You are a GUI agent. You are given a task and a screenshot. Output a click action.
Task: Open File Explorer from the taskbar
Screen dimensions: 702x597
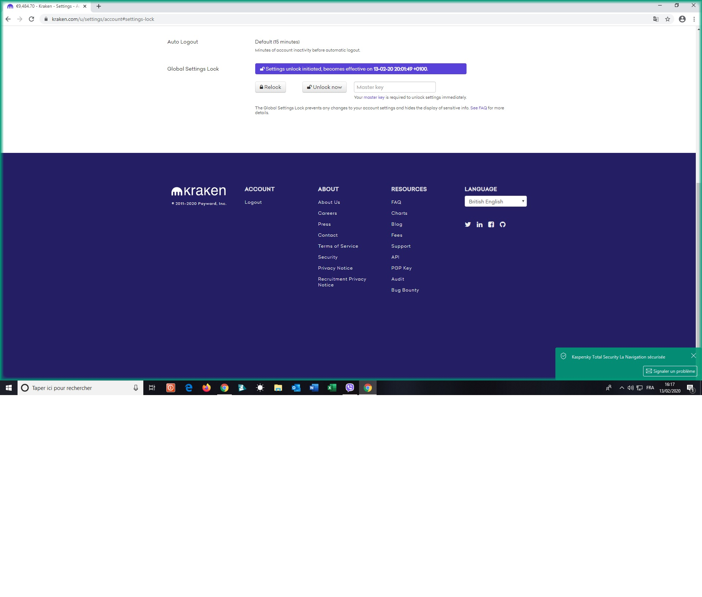278,388
